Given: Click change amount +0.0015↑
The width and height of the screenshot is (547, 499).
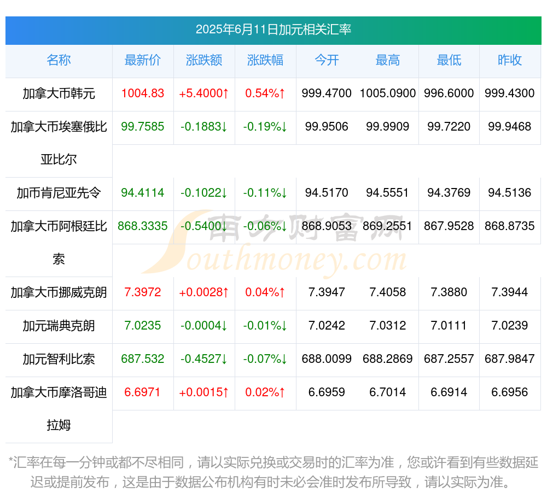Looking at the screenshot, I should click(204, 392).
